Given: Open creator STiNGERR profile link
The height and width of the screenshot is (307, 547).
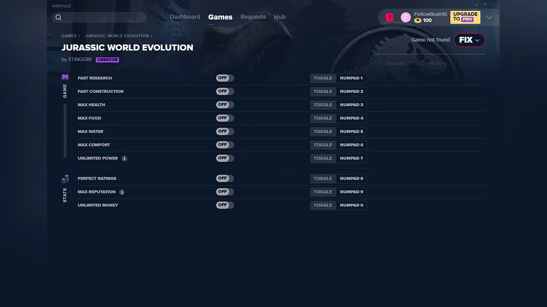Looking at the screenshot, I should point(80,60).
